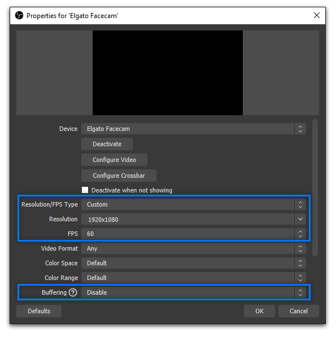Click the Configure Crossbar button

click(x=119, y=176)
